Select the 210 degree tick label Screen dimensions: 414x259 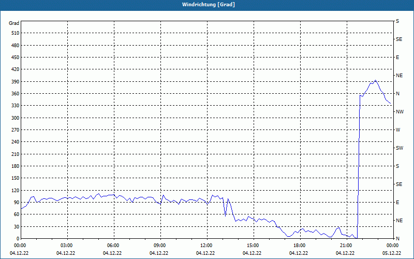(x=16, y=154)
